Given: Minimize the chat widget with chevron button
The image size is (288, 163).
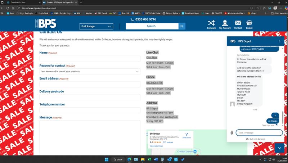Looking at the screenshot, I should click(x=279, y=148).
